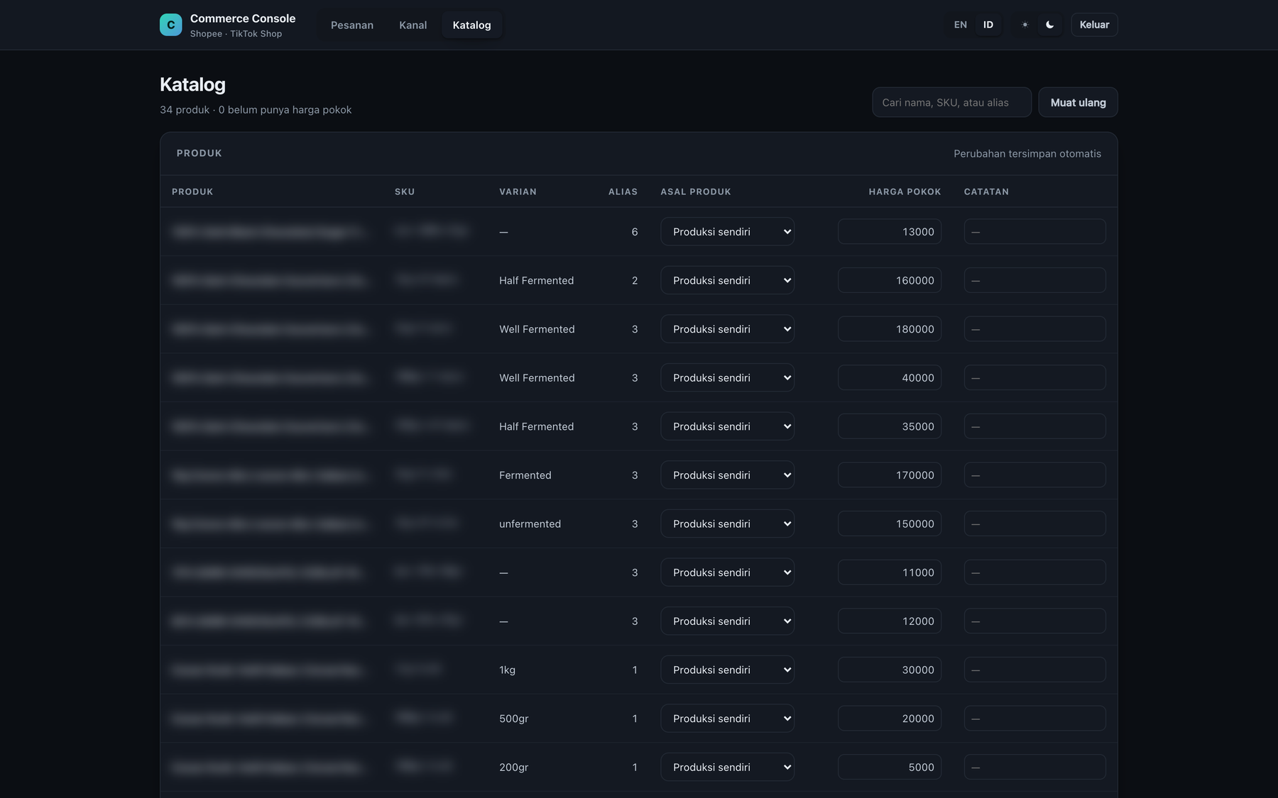
Task: Click the Catatan field in the 1kg row
Action: click(x=1034, y=670)
